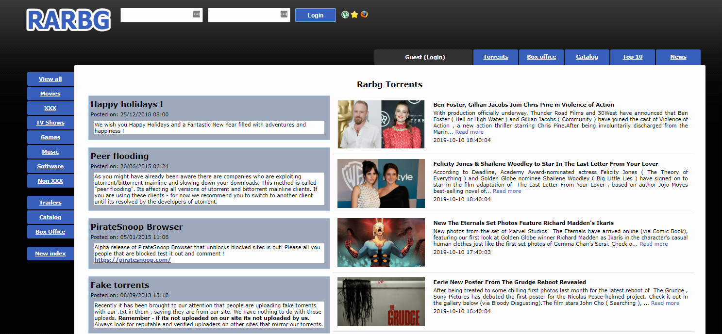
Task: Click the Ikaris comic art thumbnail
Action: coord(381,242)
